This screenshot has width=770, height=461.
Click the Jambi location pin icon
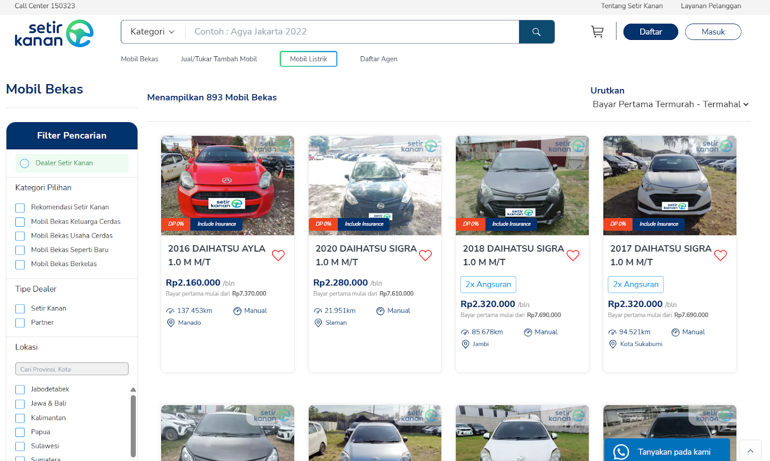point(465,344)
